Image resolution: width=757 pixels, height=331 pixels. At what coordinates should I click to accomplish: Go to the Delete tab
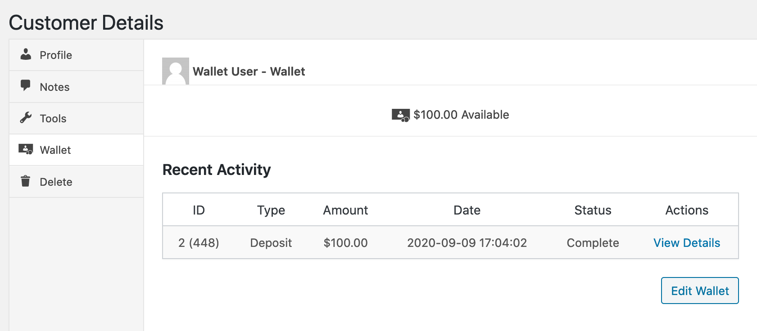[x=56, y=182]
